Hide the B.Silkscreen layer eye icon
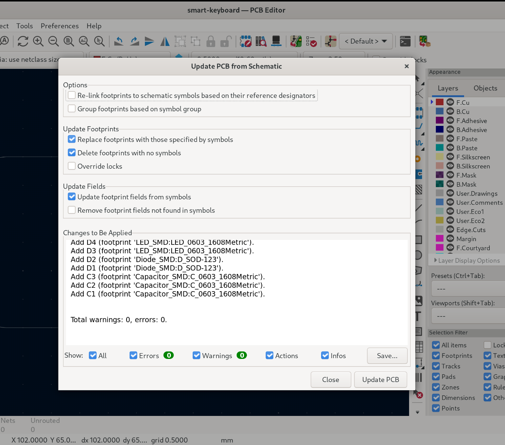This screenshot has height=445, width=505. click(450, 166)
